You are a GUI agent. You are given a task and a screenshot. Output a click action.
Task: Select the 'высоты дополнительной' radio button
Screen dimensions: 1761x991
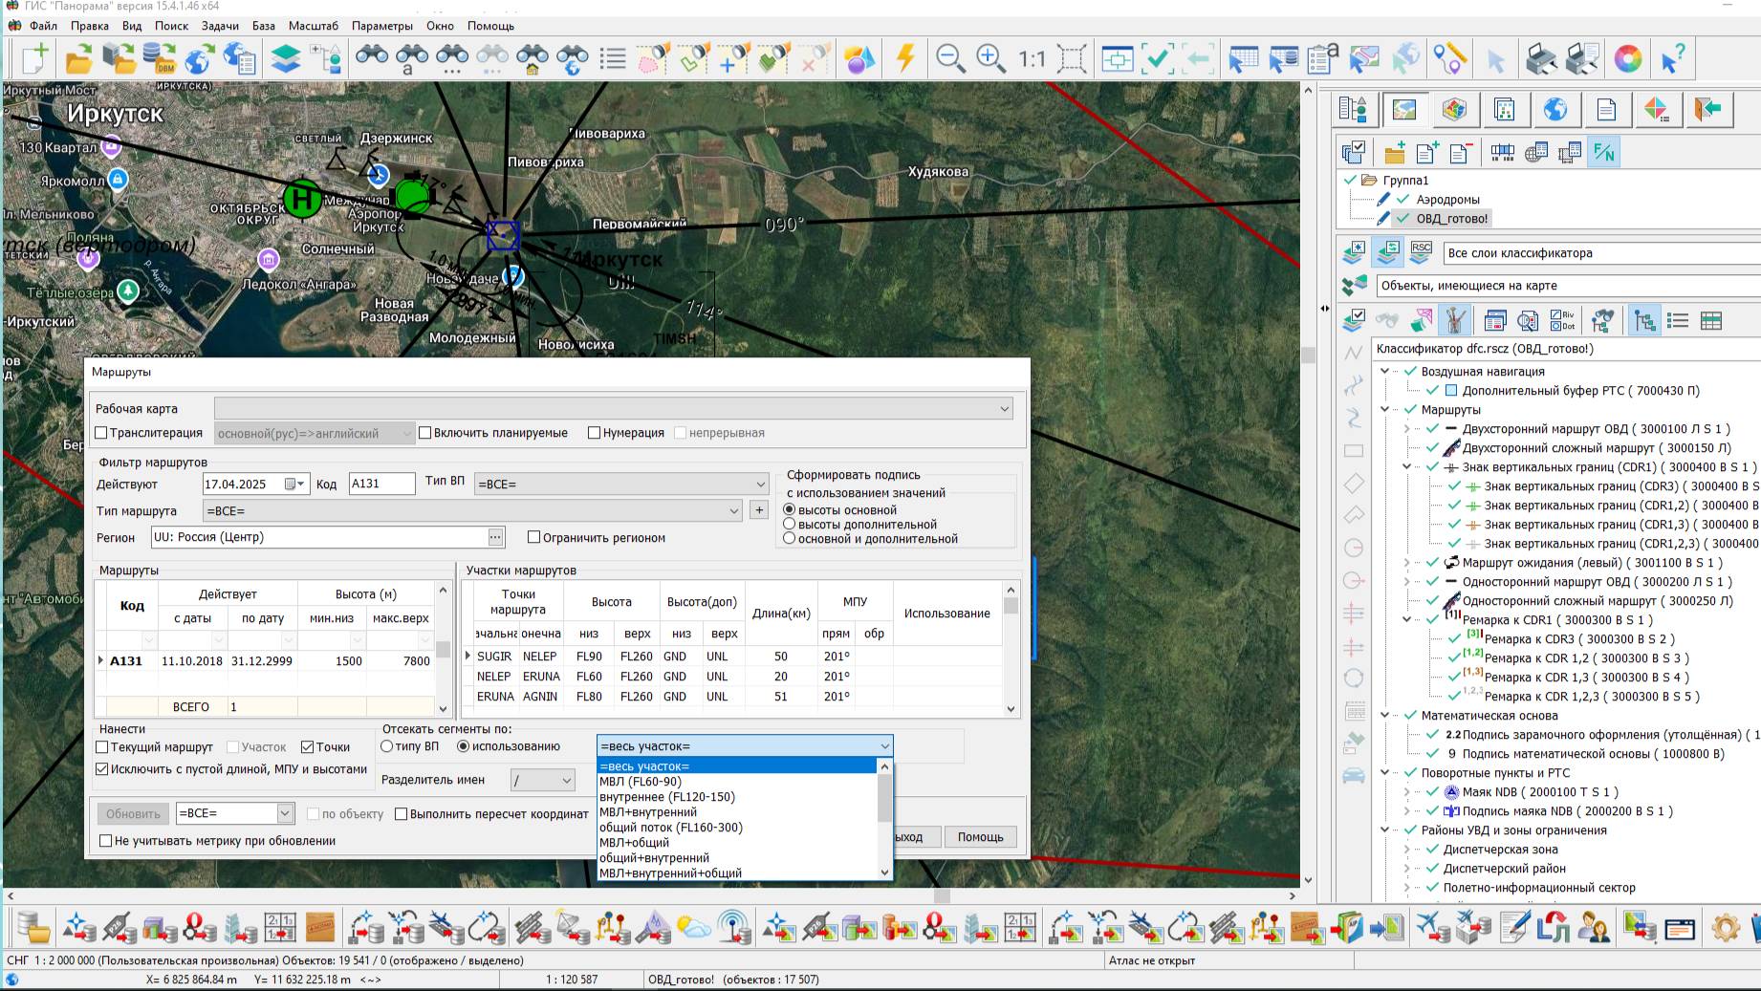(x=790, y=524)
